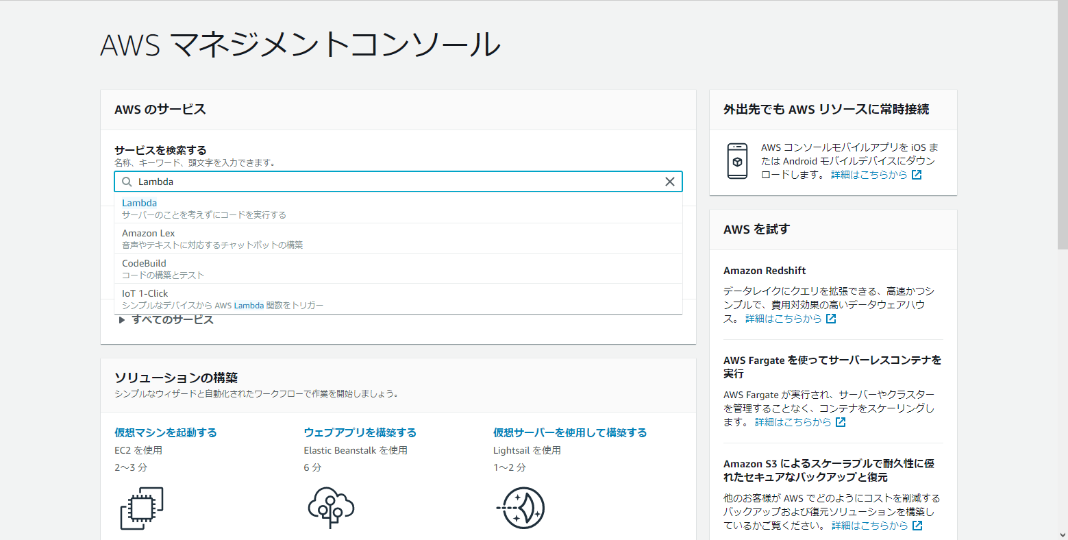1068x540 pixels.
Task: Click the AWS を試す heading
Action: pyautogui.click(x=756, y=230)
